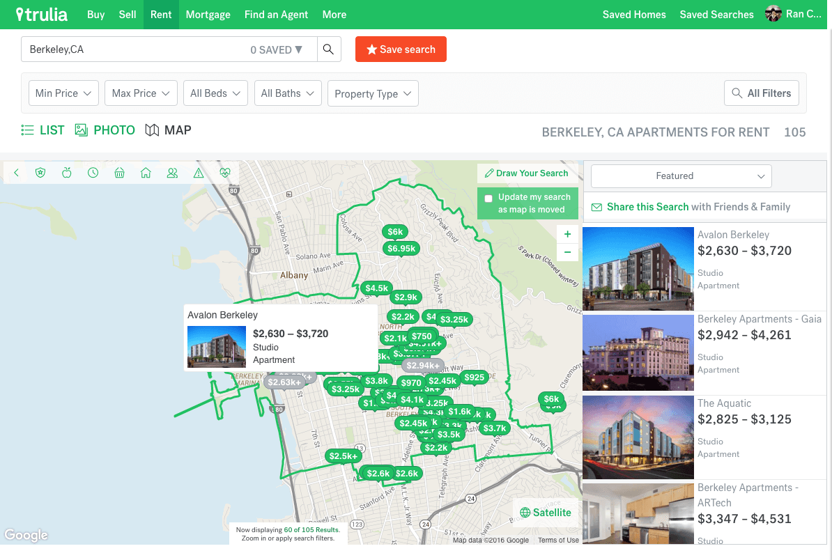
Task: Open Avalon Berkeley listing photo
Action: (638, 269)
